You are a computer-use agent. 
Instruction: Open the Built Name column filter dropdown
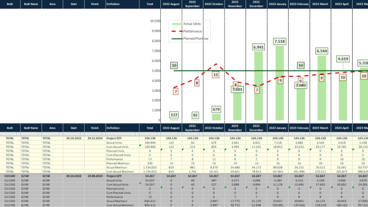coord(39,134)
